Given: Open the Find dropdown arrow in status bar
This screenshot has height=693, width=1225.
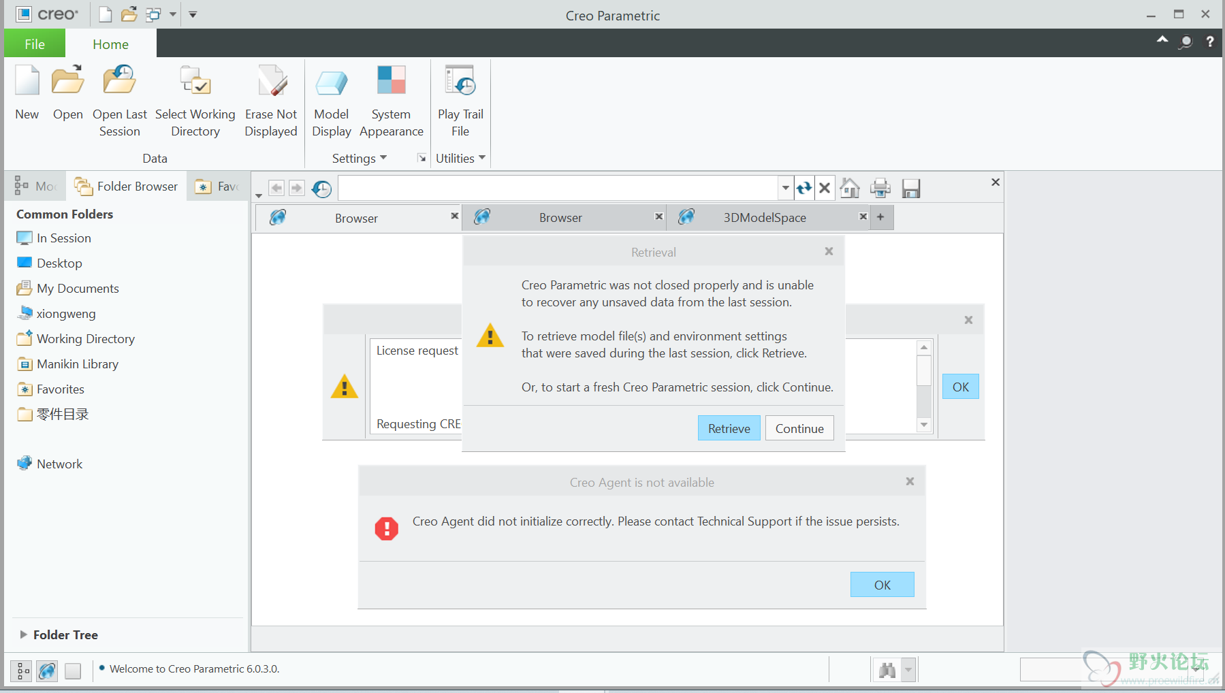Looking at the screenshot, I should point(908,671).
